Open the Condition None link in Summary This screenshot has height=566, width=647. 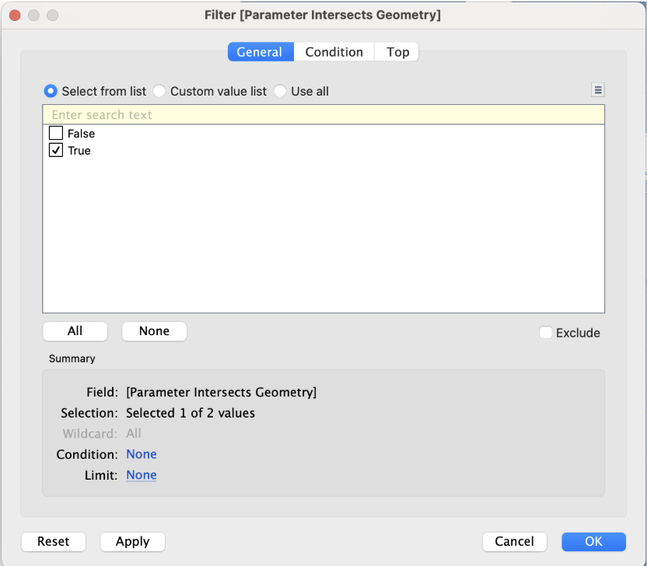pyautogui.click(x=142, y=454)
